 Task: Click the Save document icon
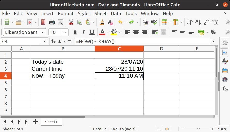(x=30, y=22)
